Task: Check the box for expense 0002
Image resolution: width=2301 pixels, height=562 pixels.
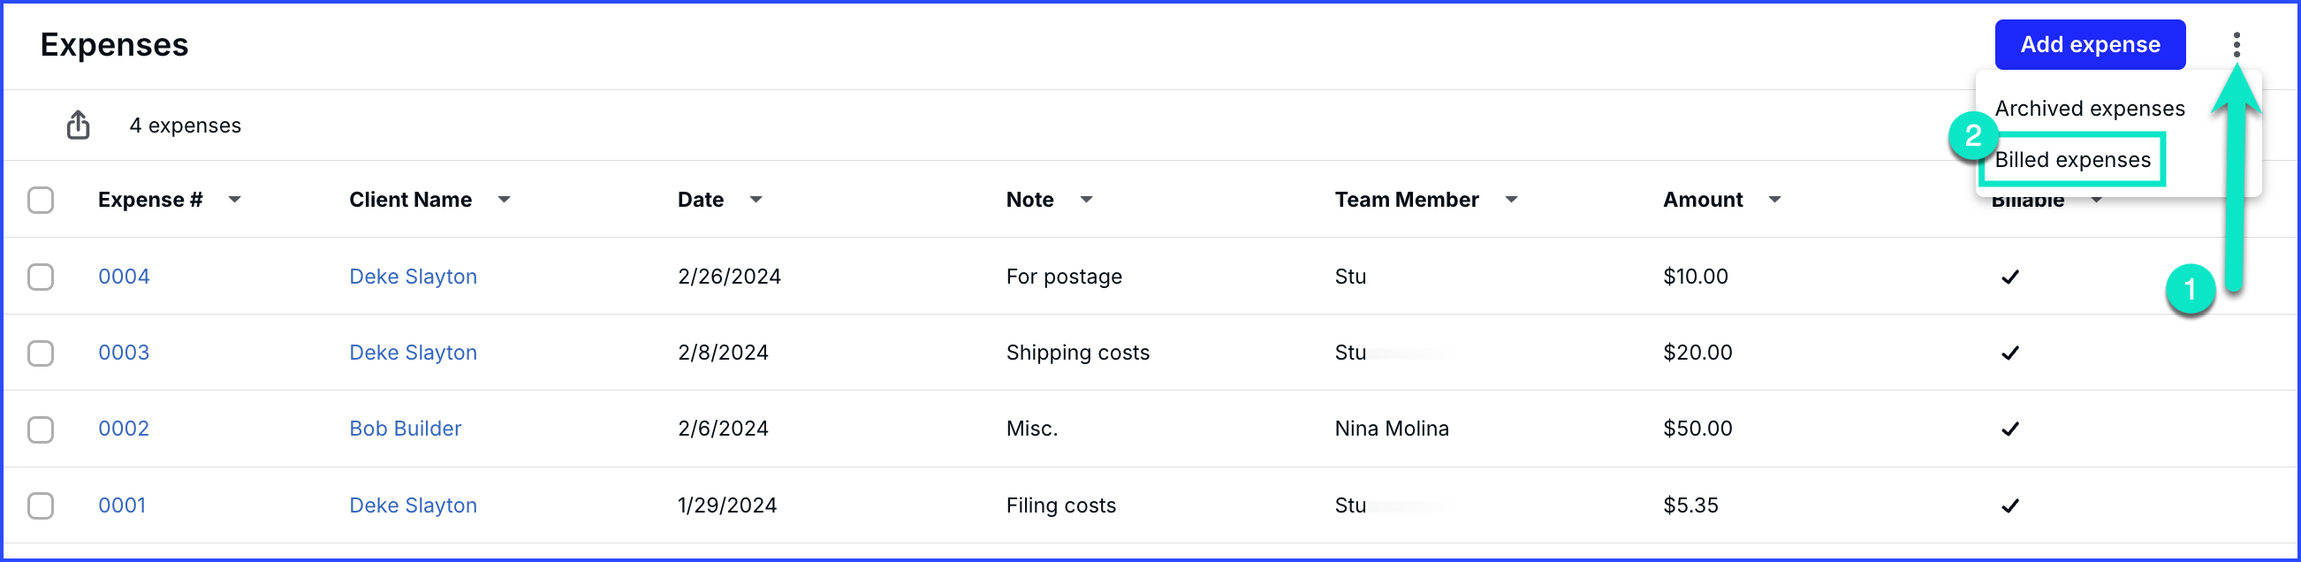Action: coord(41,429)
